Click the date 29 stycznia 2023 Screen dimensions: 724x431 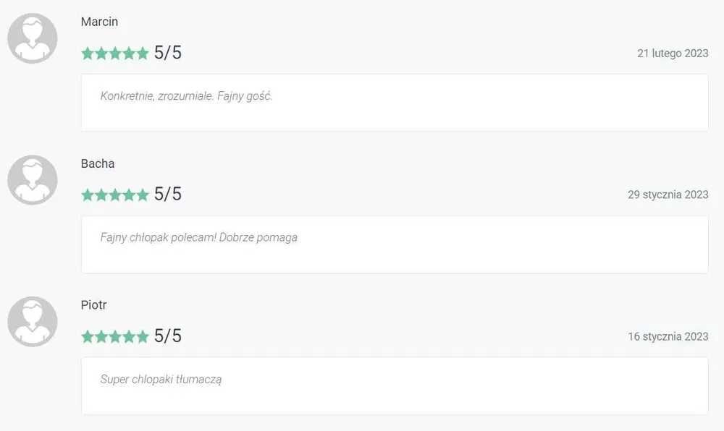coord(668,195)
